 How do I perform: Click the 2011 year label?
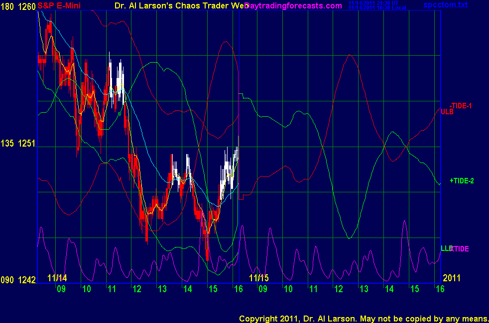coord(451,278)
